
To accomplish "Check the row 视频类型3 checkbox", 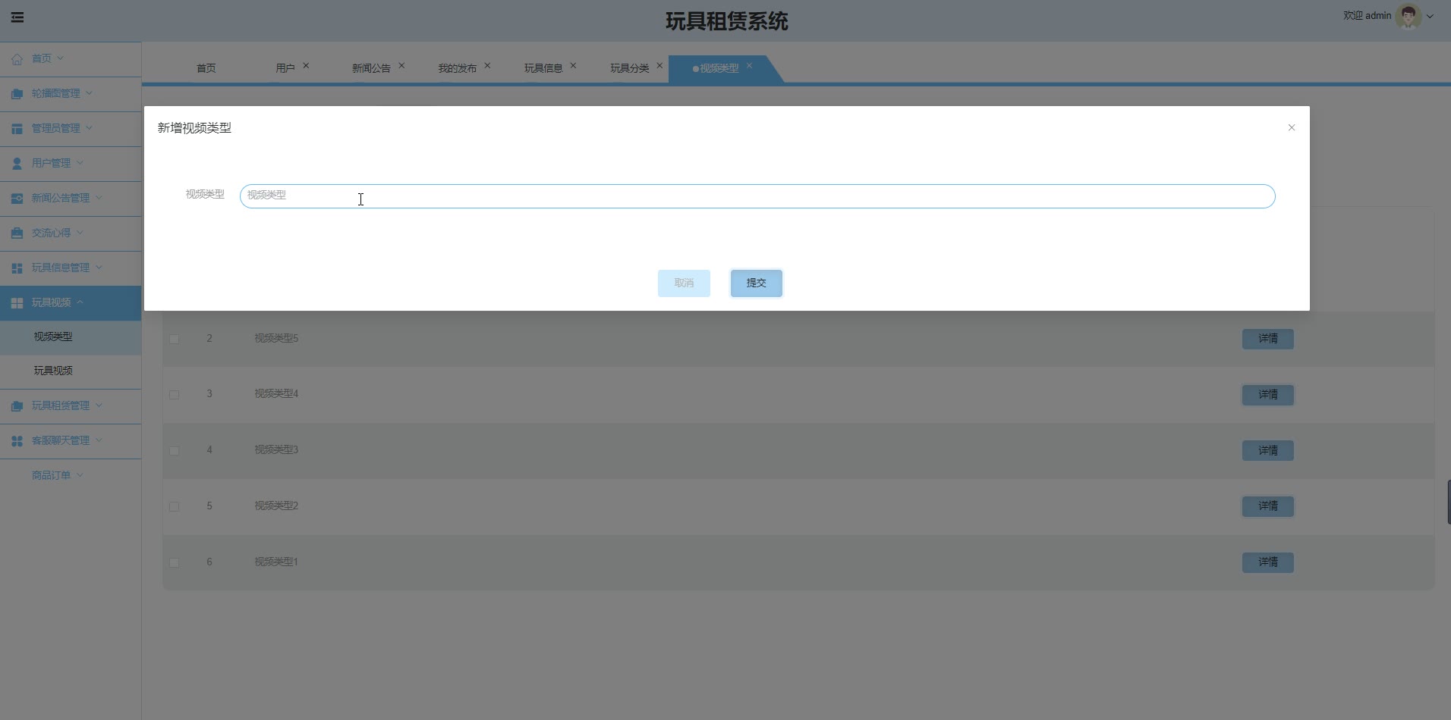I will tap(175, 451).
